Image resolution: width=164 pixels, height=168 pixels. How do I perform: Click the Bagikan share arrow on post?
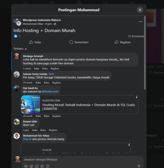coord(122,42)
